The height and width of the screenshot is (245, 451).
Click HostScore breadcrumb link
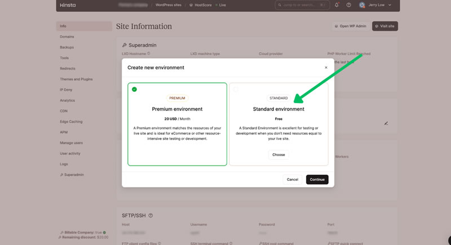click(201, 5)
